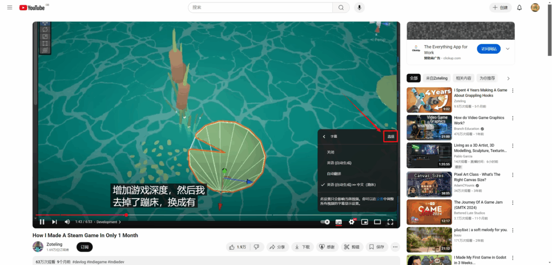Select the 全部 filter chip
552x265 pixels.
(x=413, y=78)
